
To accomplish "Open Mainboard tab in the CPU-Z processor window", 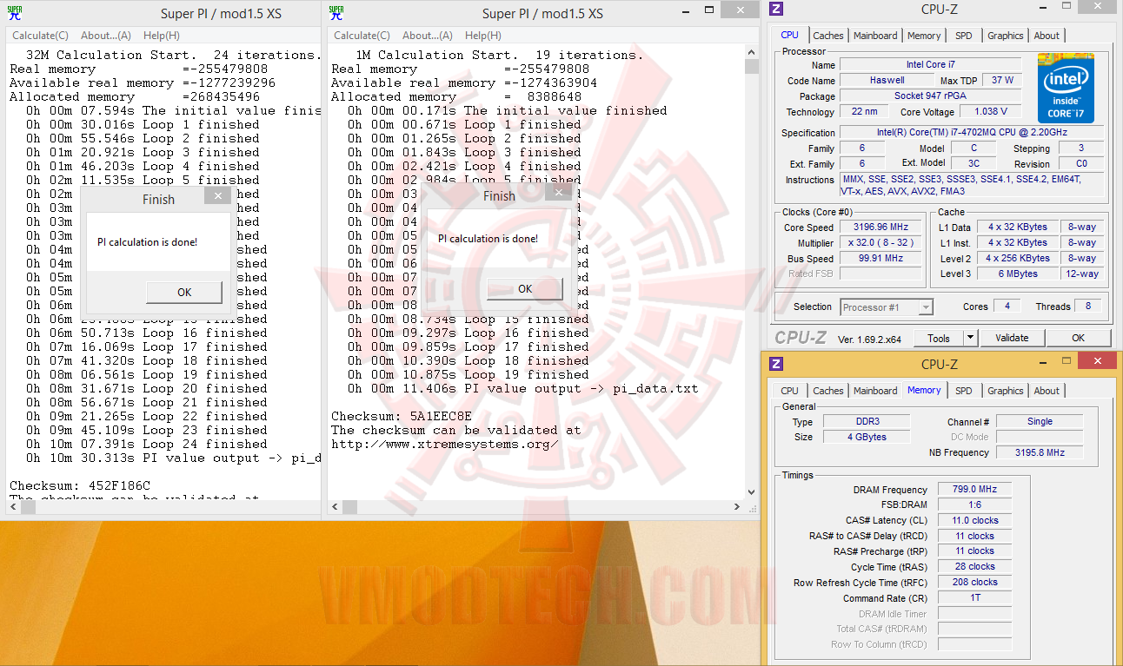I will pyautogui.click(x=875, y=36).
